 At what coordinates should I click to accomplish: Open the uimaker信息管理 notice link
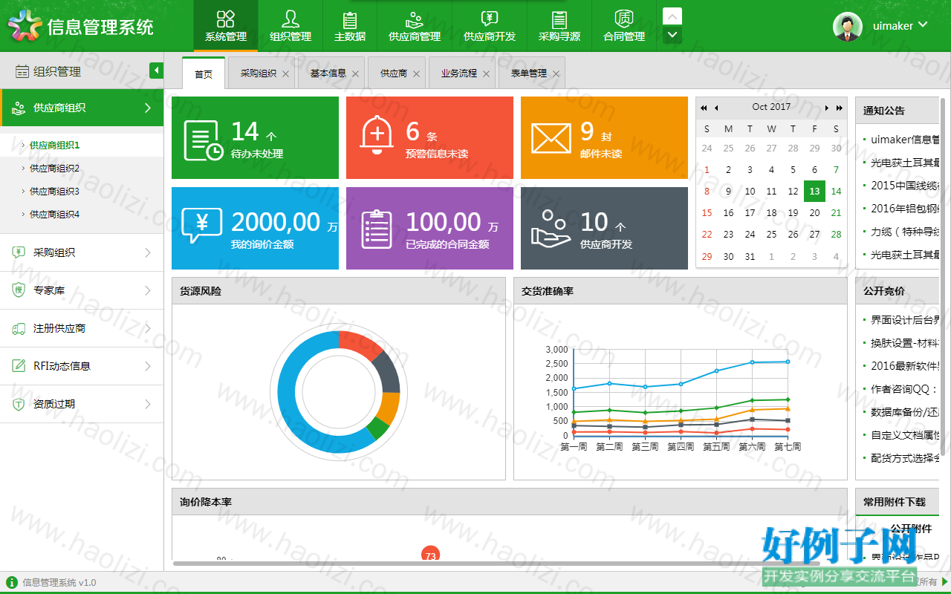(905, 139)
